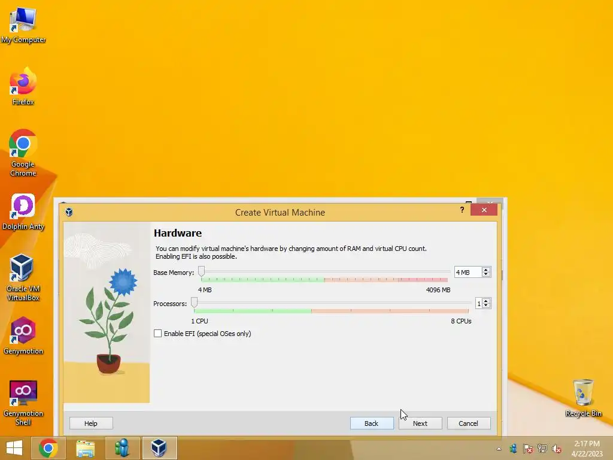Enable EFI (special OSes only) checkbox
Viewport: 613px width, 460px height.
(x=157, y=333)
